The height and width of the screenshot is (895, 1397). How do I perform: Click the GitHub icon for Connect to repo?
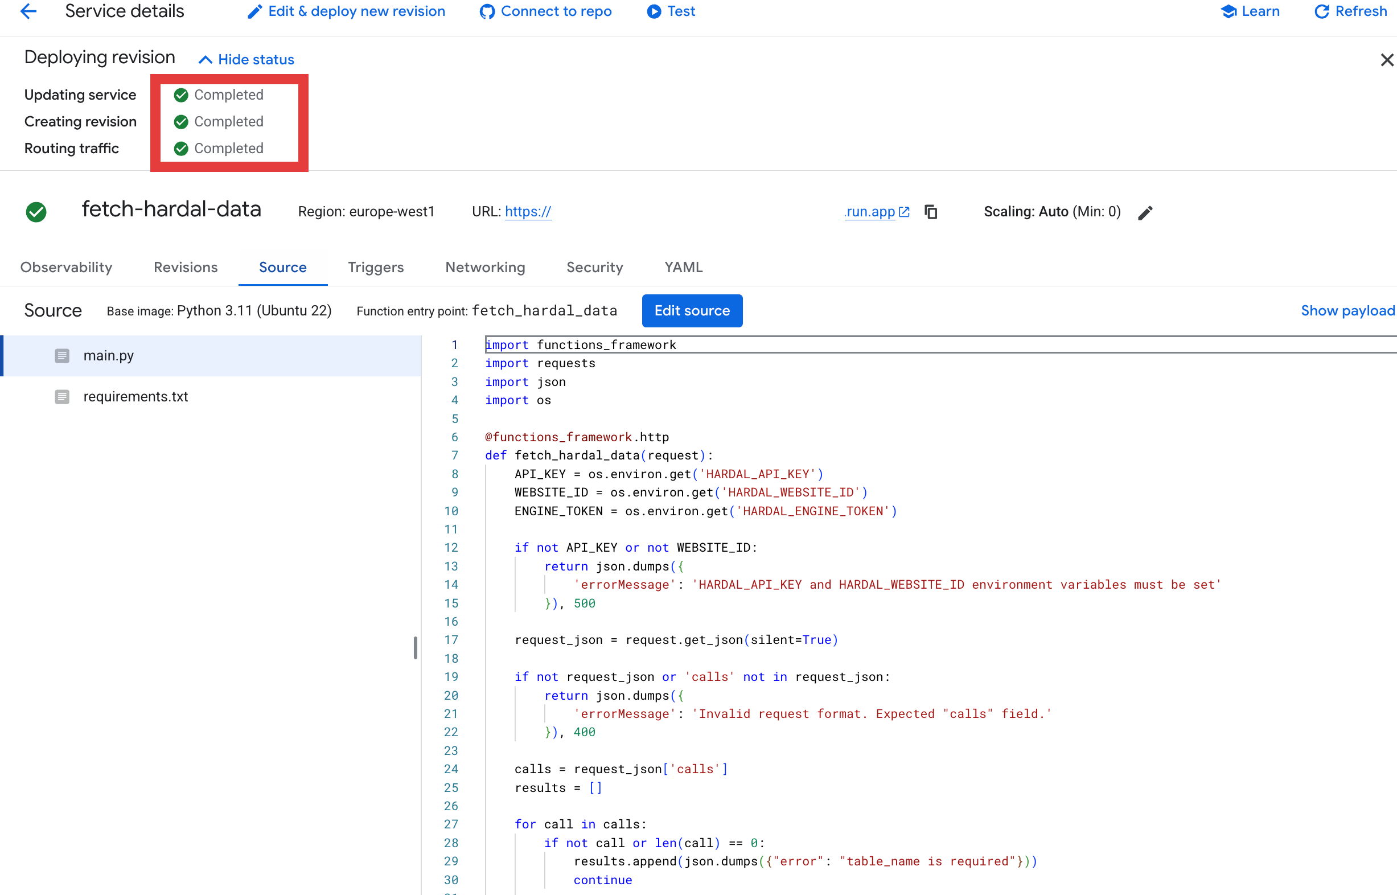coord(487,11)
